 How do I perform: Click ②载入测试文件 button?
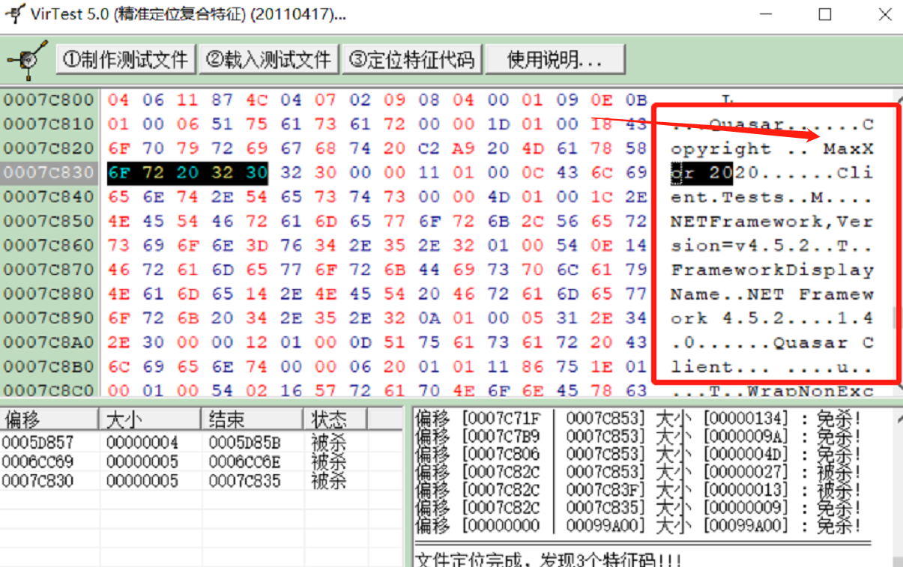pos(268,59)
